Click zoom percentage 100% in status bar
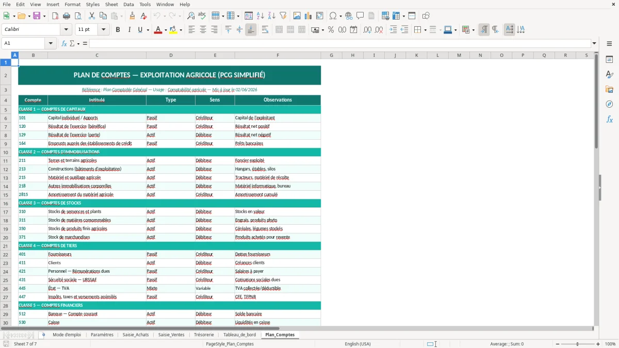The width and height of the screenshot is (619, 348). [x=610, y=344]
